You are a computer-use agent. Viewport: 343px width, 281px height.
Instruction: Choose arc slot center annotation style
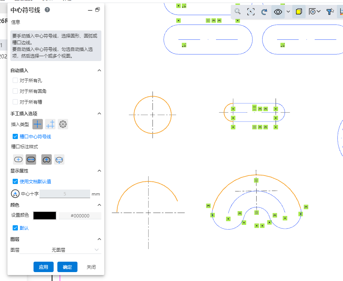(47, 159)
